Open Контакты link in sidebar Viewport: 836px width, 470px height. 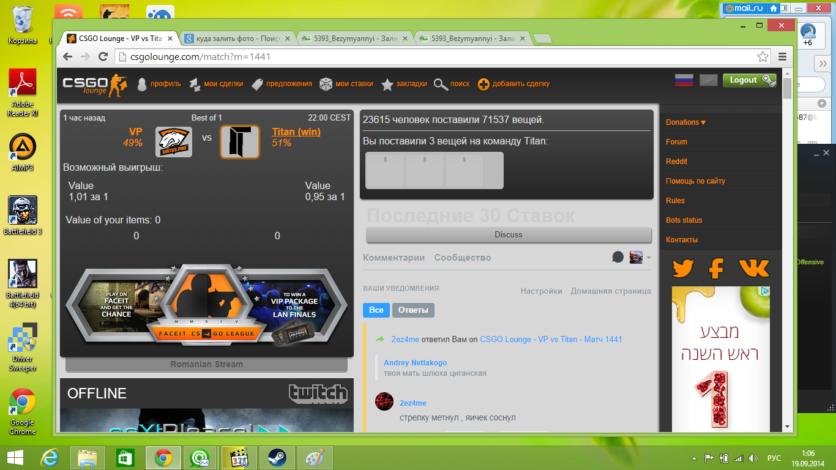point(682,240)
